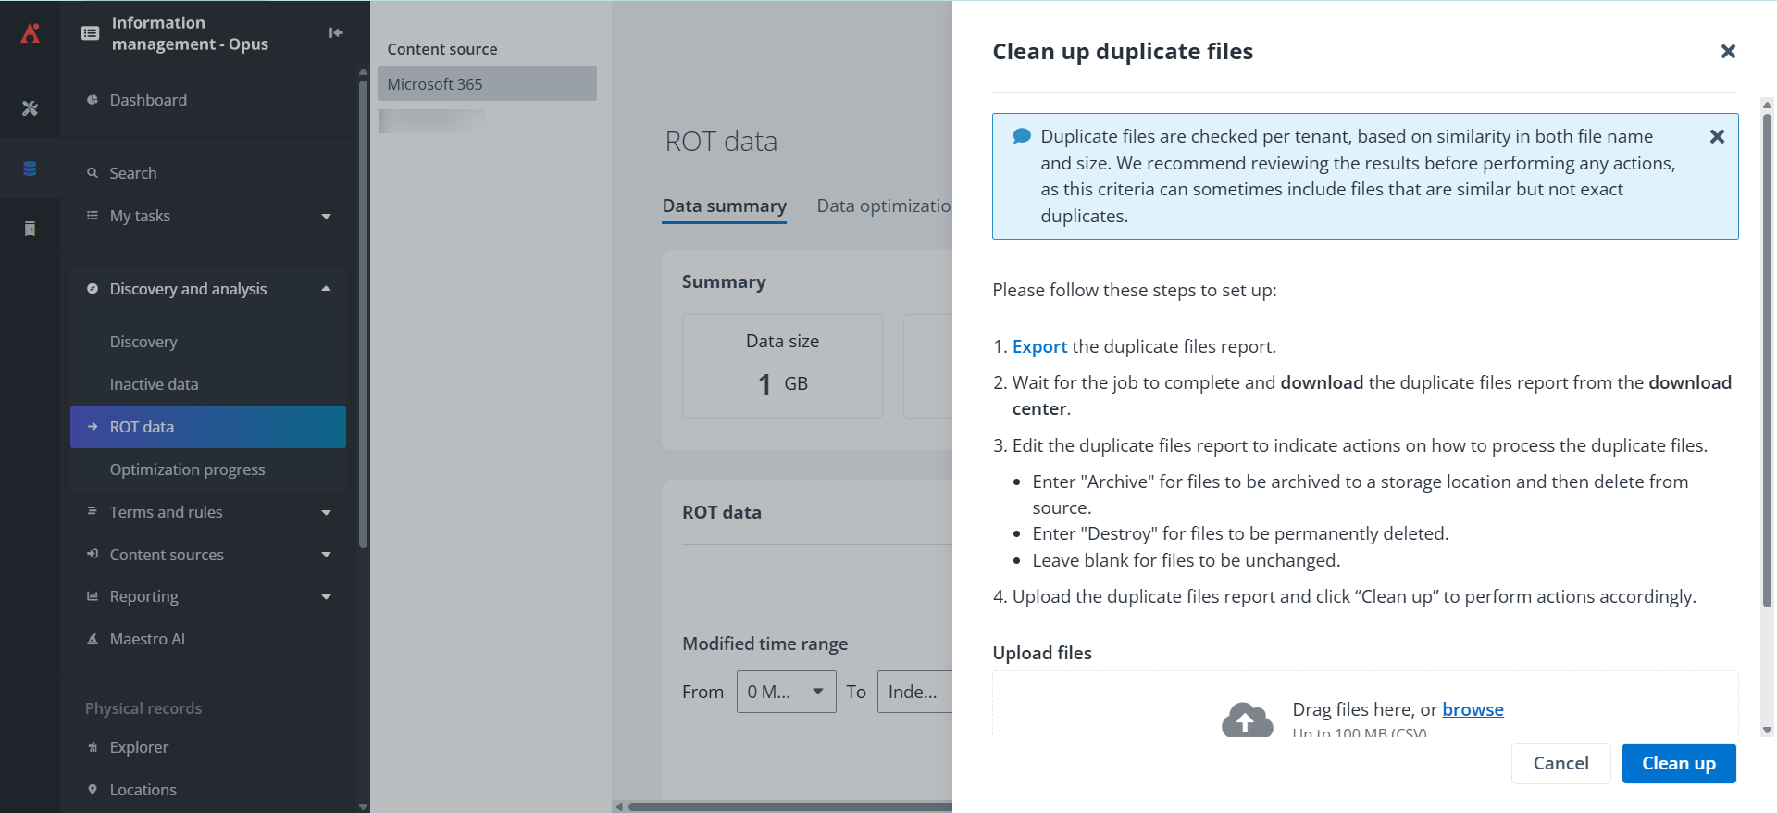This screenshot has height=813, width=1777.
Task: Open the tools wrench icon in left rail
Action: click(30, 108)
